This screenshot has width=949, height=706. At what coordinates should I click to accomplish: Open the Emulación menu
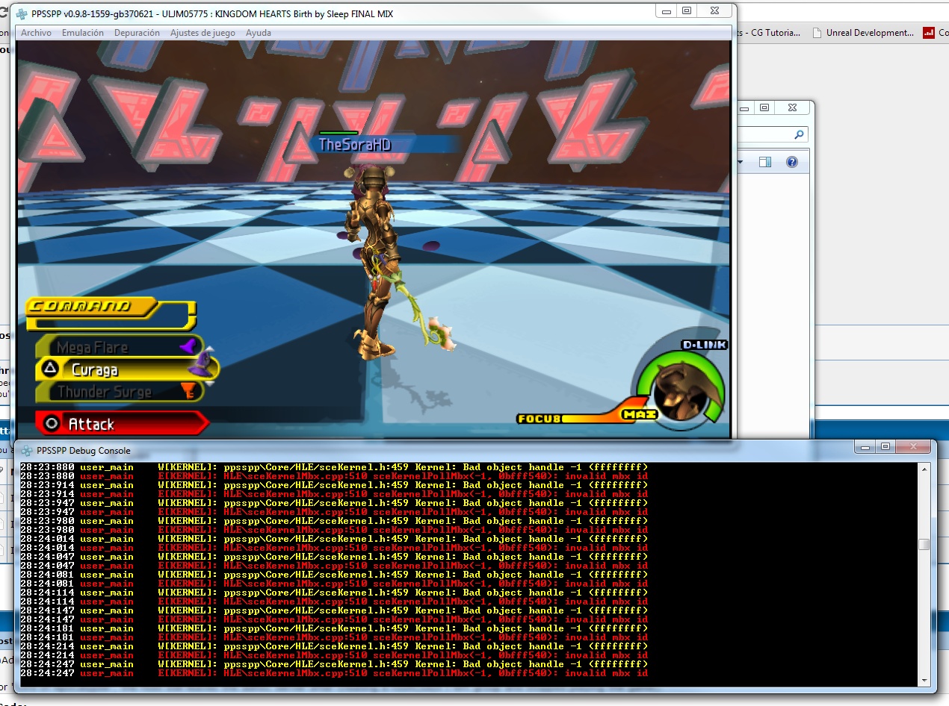[x=83, y=33]
